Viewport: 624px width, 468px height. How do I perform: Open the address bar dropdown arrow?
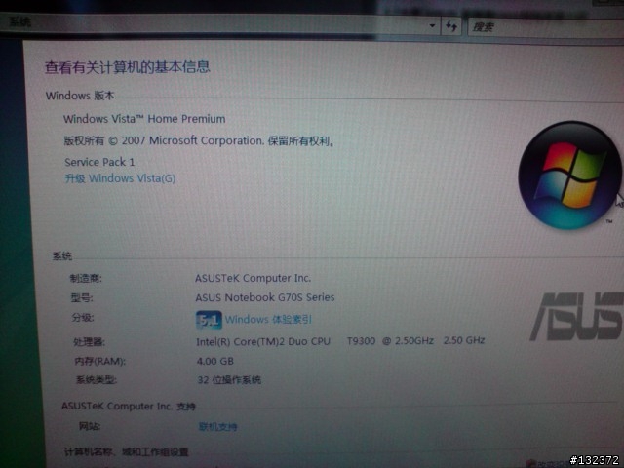432,26
